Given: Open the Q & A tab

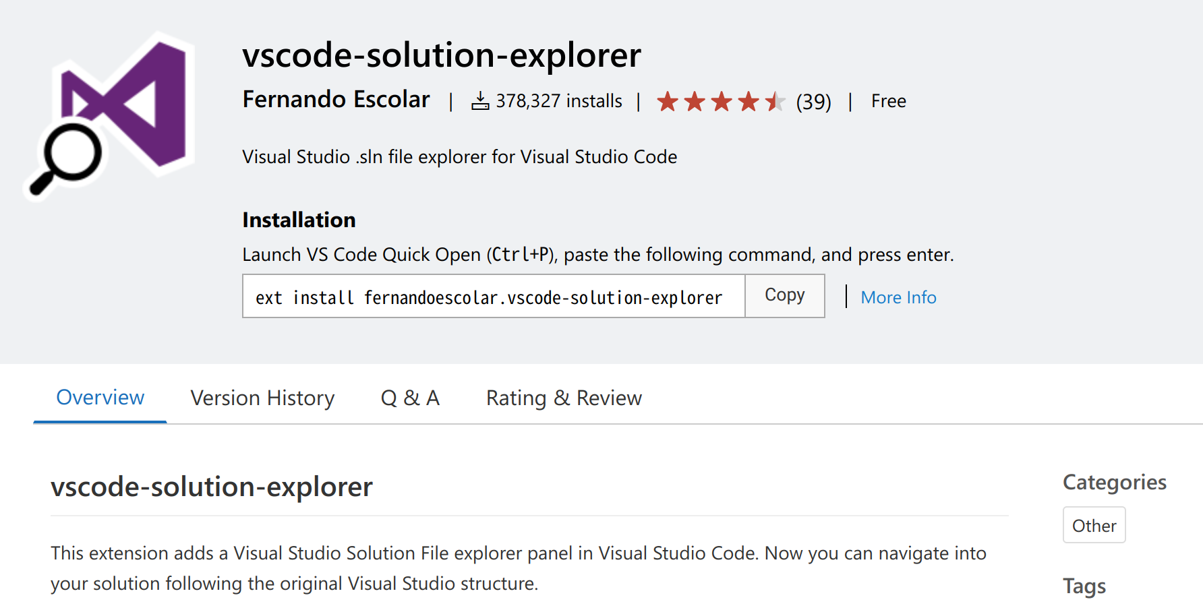Looking at the screenshot, I should [410, 398].
